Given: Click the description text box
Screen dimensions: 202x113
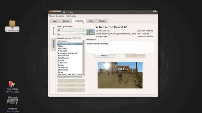Looking at the screenshot, I should 120,47.
